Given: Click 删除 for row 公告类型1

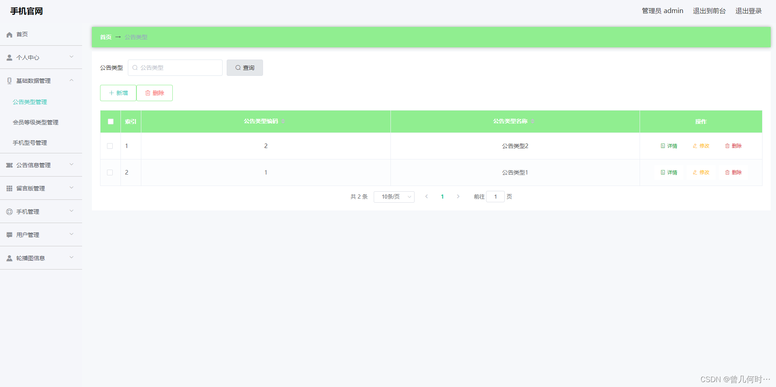Looking at the screenshot, I should point(734,172).
